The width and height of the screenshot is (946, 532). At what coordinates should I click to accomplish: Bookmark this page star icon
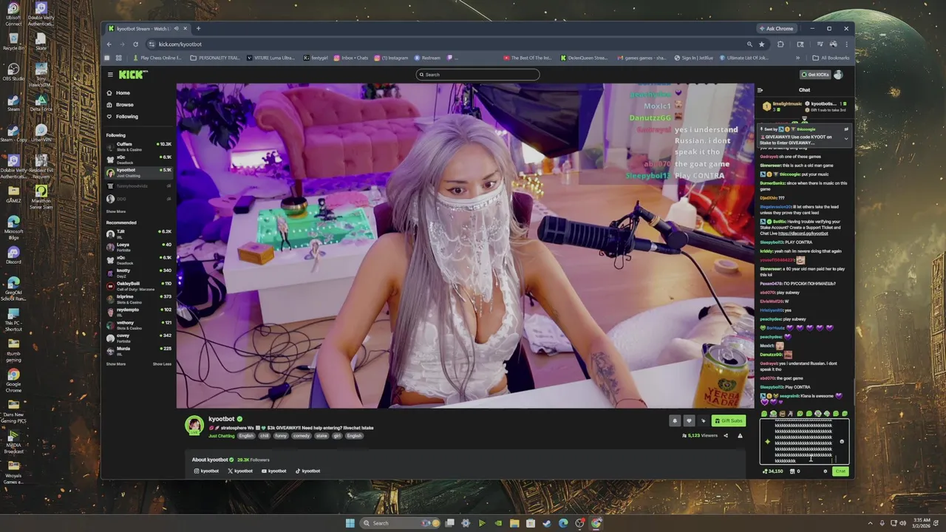tap(761, 44)
